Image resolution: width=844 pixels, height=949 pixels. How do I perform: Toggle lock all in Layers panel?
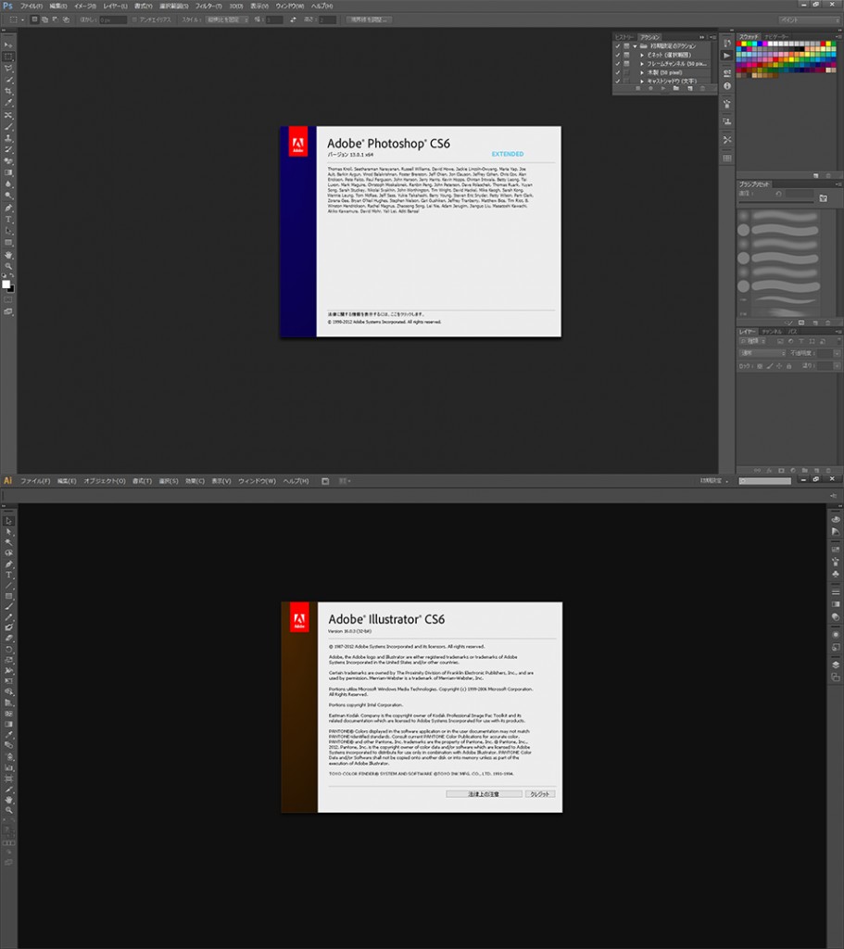[x=789, y=366]
